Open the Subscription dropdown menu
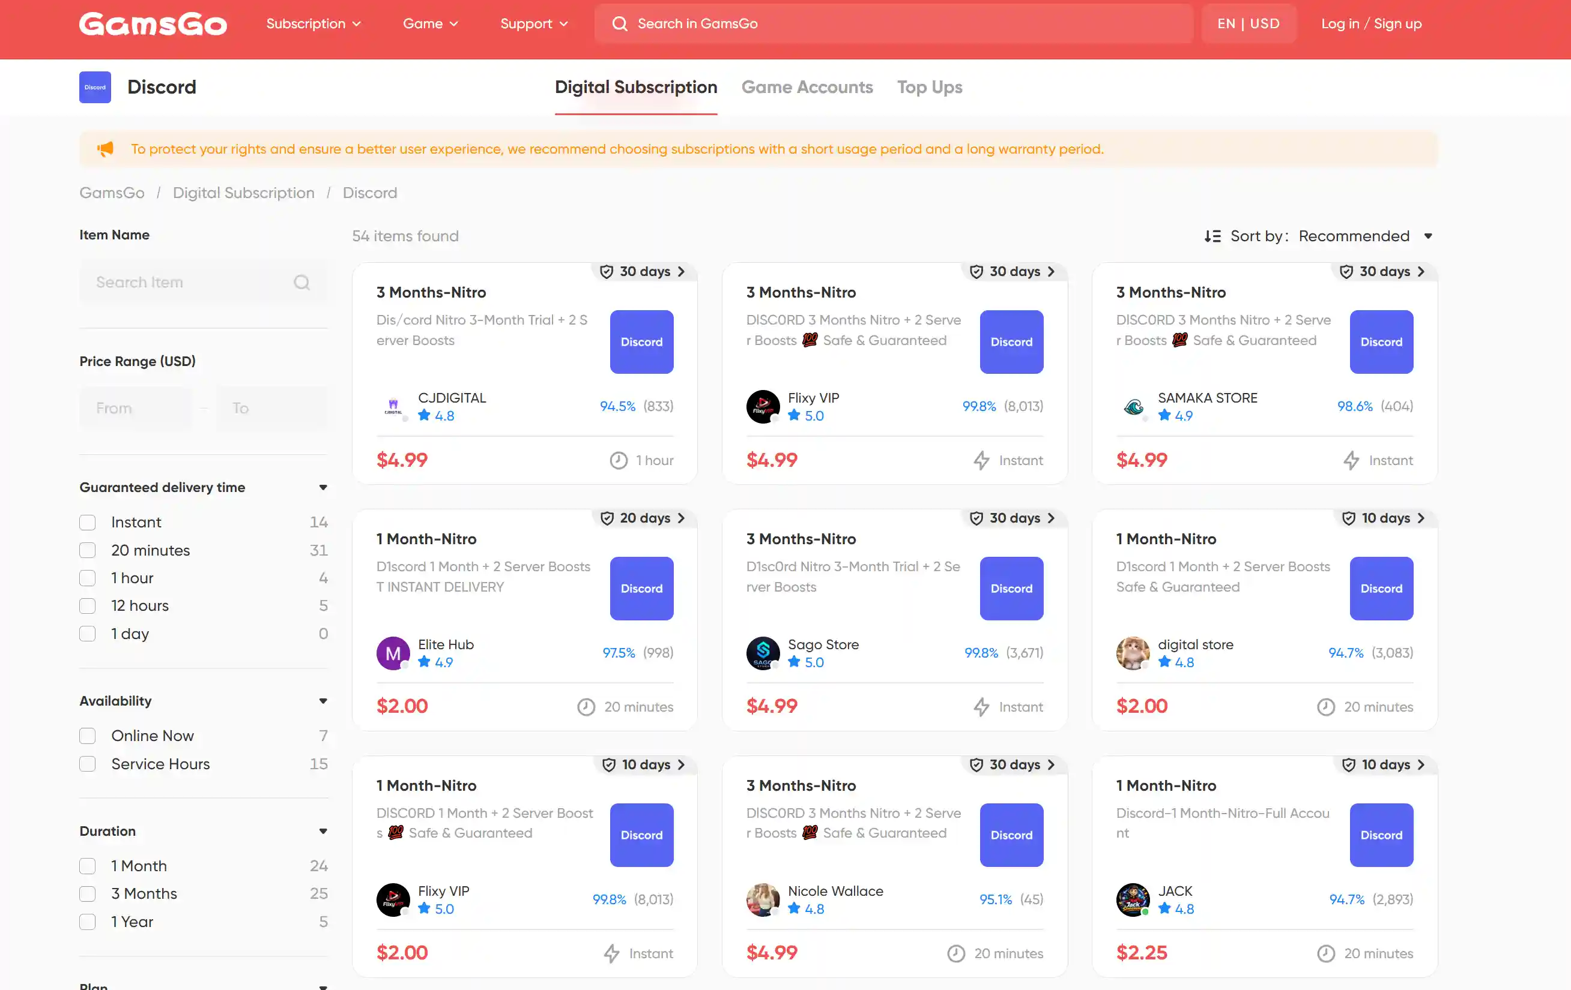 pyautogui.click(x=313, y=24)
